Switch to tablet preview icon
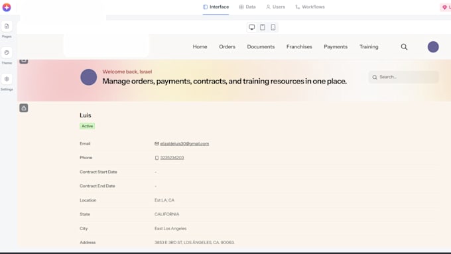Image resolution: width=451 pixels, height=254 pixels. click(x=263, y=27)
